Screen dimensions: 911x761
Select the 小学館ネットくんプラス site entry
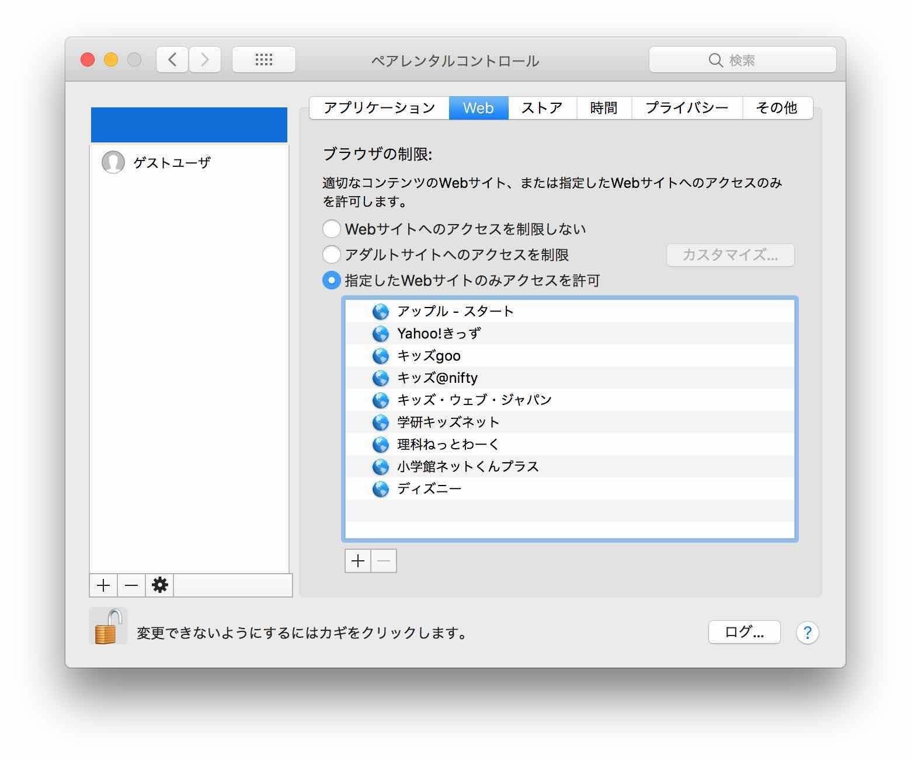[569, 466]
